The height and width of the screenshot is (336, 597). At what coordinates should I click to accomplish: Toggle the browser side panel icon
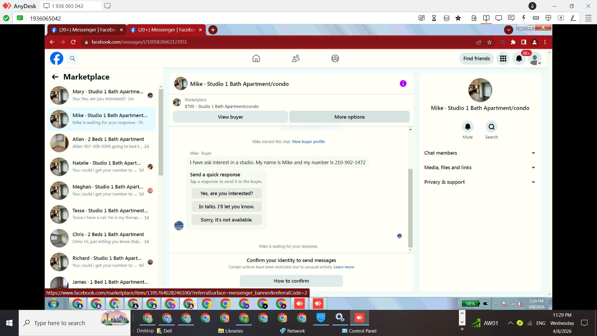coord(524,42)
